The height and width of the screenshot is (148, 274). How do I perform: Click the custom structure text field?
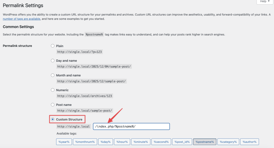(131, 127)
